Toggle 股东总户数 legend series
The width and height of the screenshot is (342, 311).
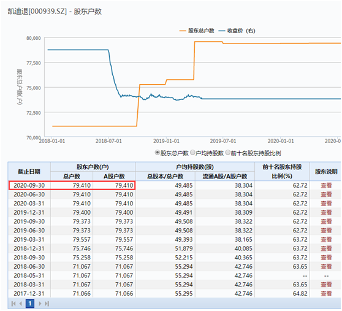pos(197,31)
